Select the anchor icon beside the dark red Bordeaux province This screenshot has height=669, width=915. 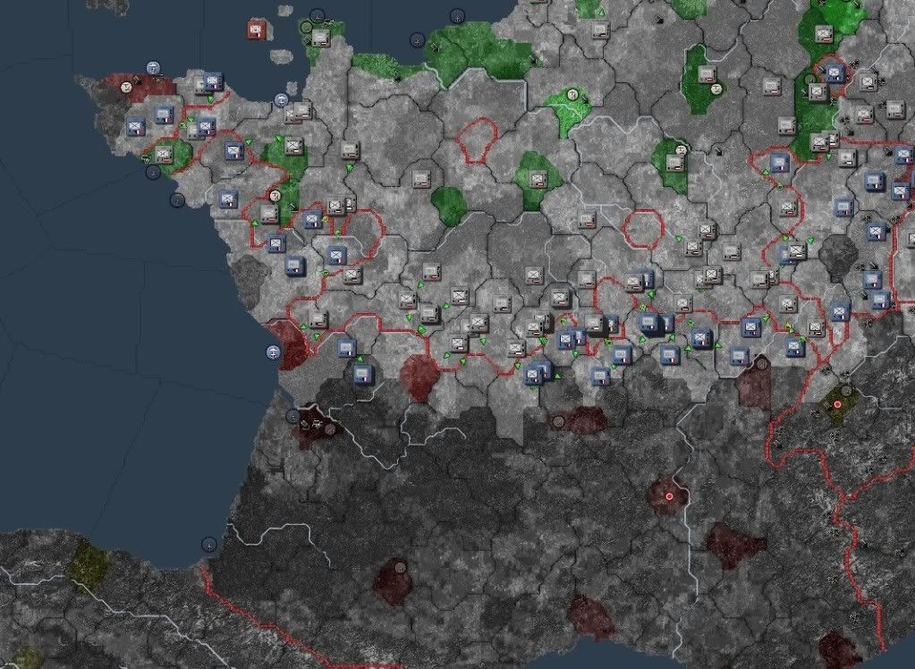(x=293, y=416)
